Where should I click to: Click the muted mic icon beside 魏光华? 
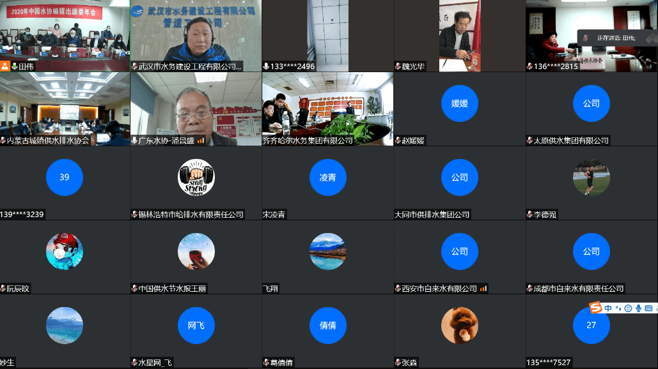pos(398,66)
